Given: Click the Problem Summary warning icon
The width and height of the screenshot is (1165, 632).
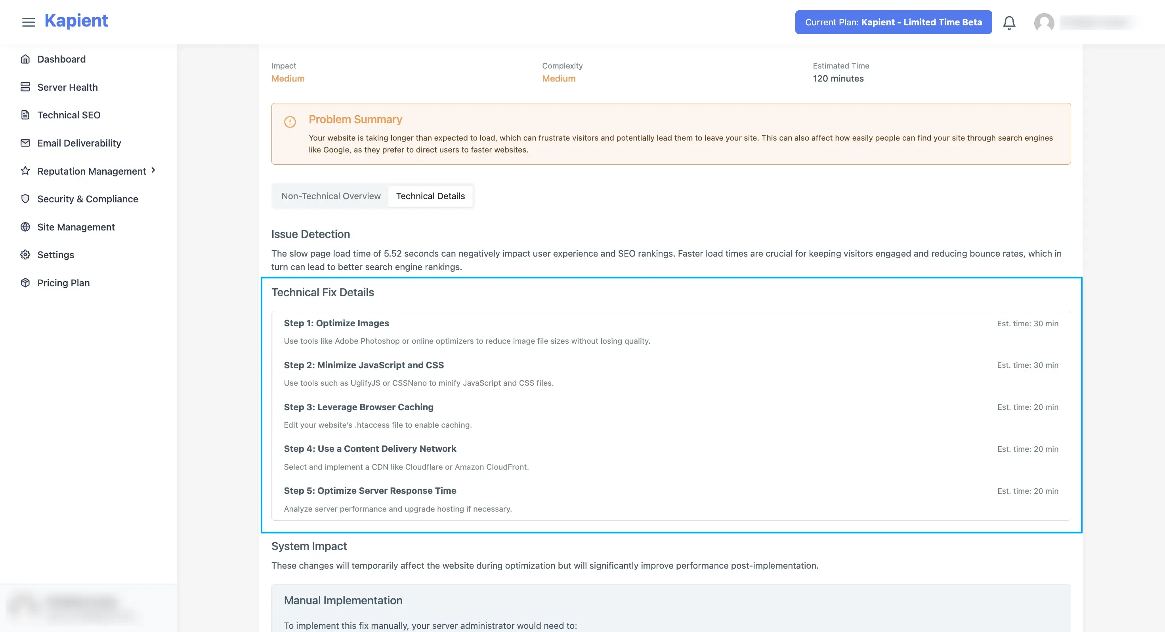Looking at the screenshot, I should point(290,122).
